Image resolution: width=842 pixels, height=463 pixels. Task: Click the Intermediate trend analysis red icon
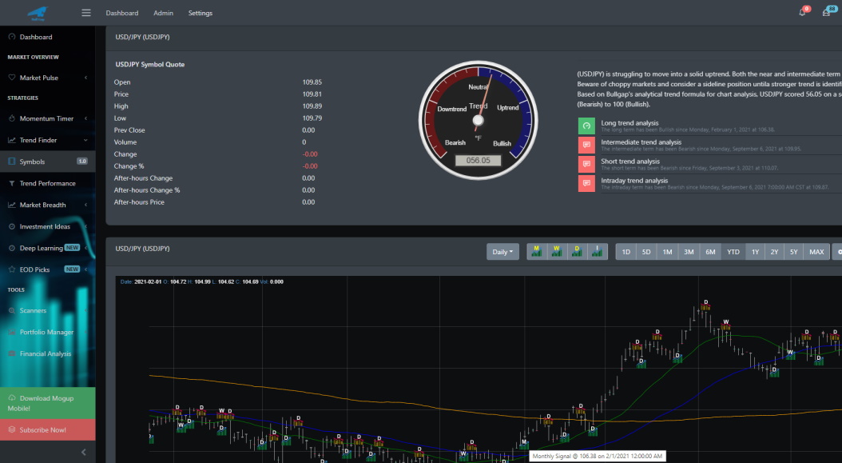coord(586,146)
